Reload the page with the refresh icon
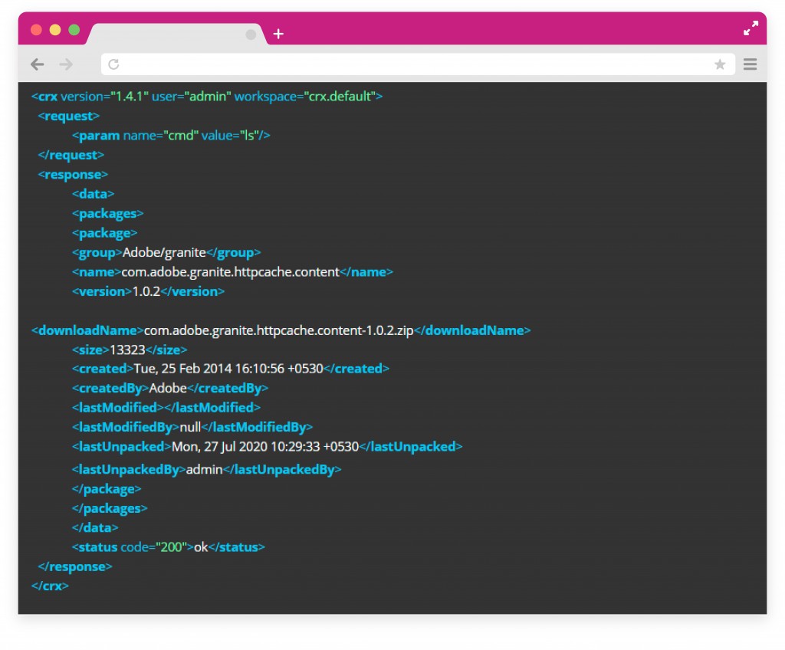The image size is (785, 650). [113, 64]
